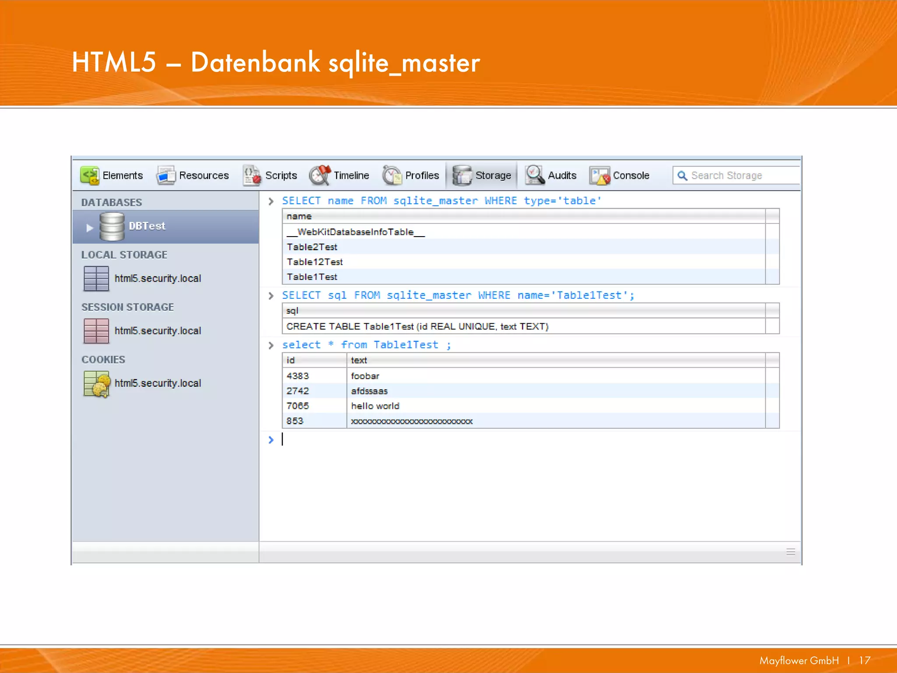This screenshot has width=897, height=673.
Task: Switch to the Timeline tab label
Action: click(351, 176)
